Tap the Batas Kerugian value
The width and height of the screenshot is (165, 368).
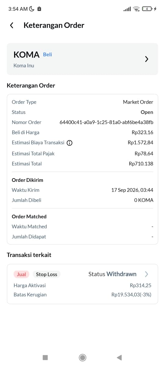coord(131,295)
